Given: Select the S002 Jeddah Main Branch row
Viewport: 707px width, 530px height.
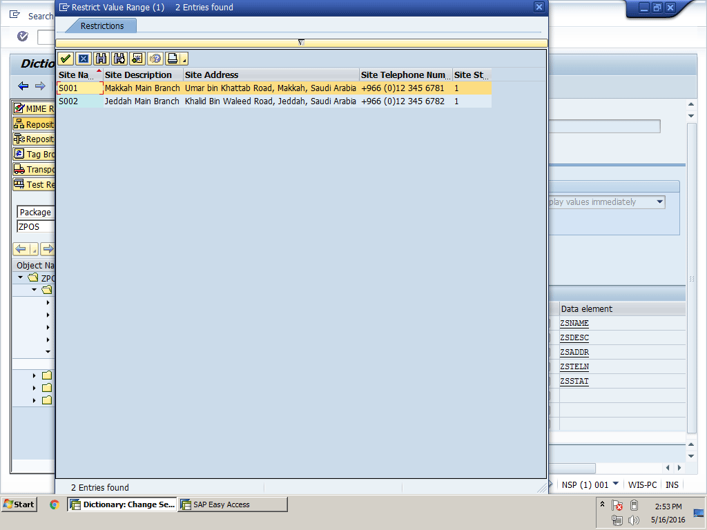Looking at the screenshot, I should coord(142,101).
